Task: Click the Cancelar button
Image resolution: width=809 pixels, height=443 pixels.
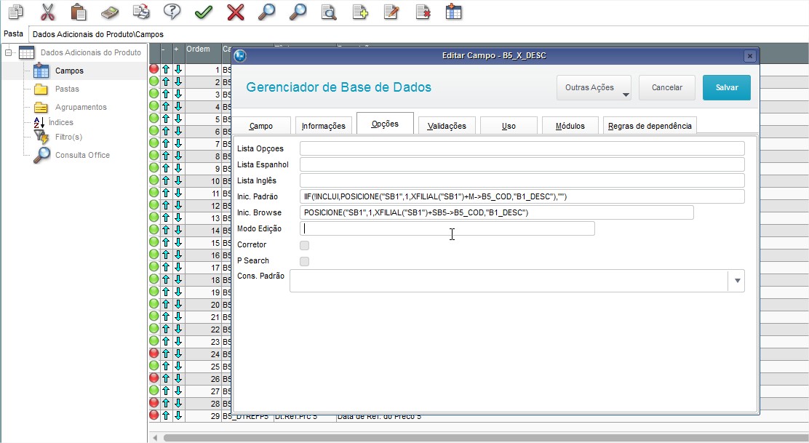Action: [666, 88]
